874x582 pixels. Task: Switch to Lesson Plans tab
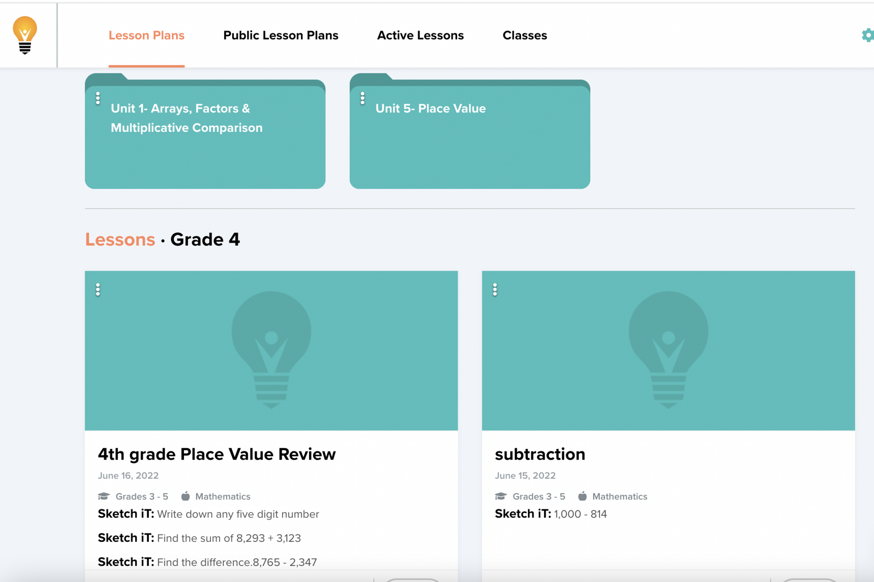tap(146, 35)
